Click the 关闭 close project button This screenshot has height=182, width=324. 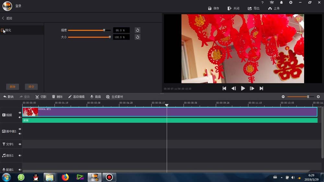[233, 8]
